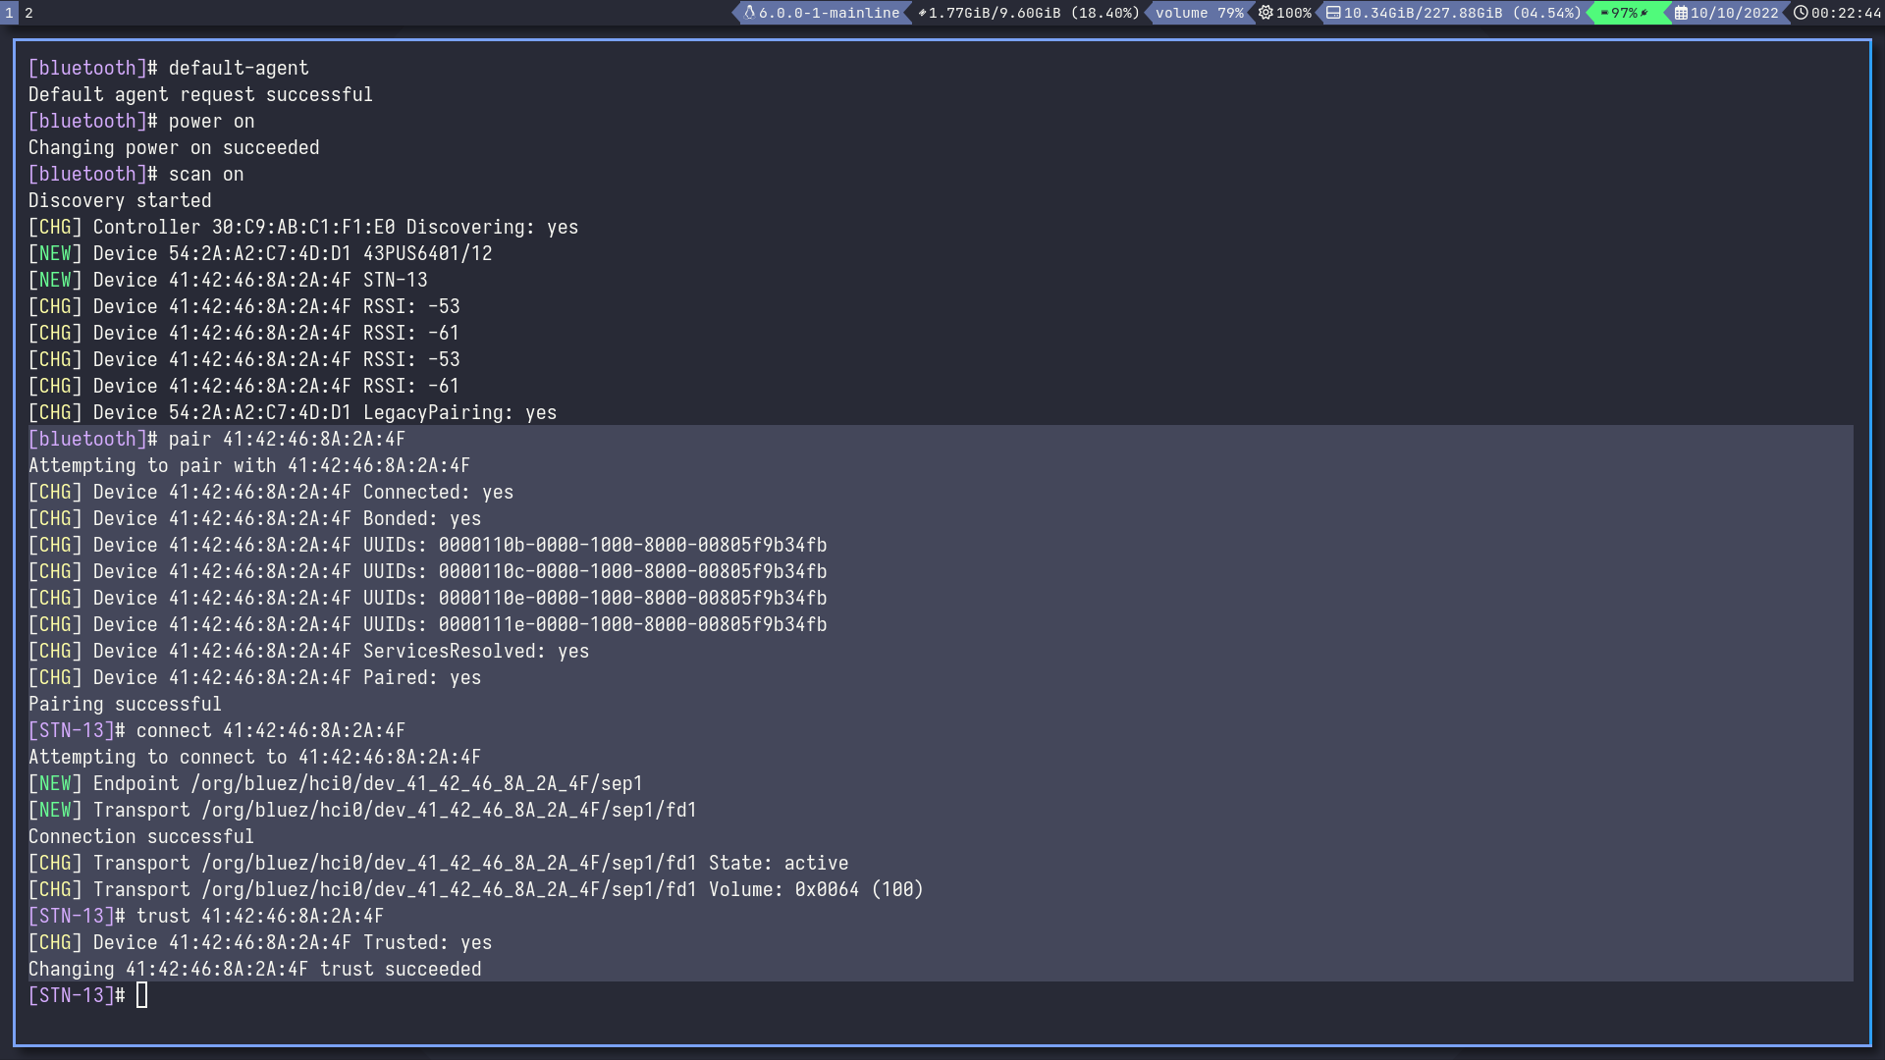
Task: Click the 'Connection successful' line
Action: [x=140, y=836]
